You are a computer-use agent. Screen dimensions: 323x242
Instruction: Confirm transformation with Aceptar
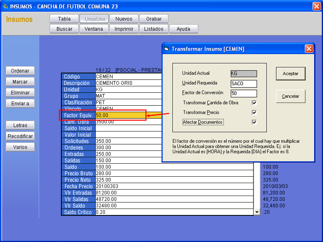click(291, 74)
